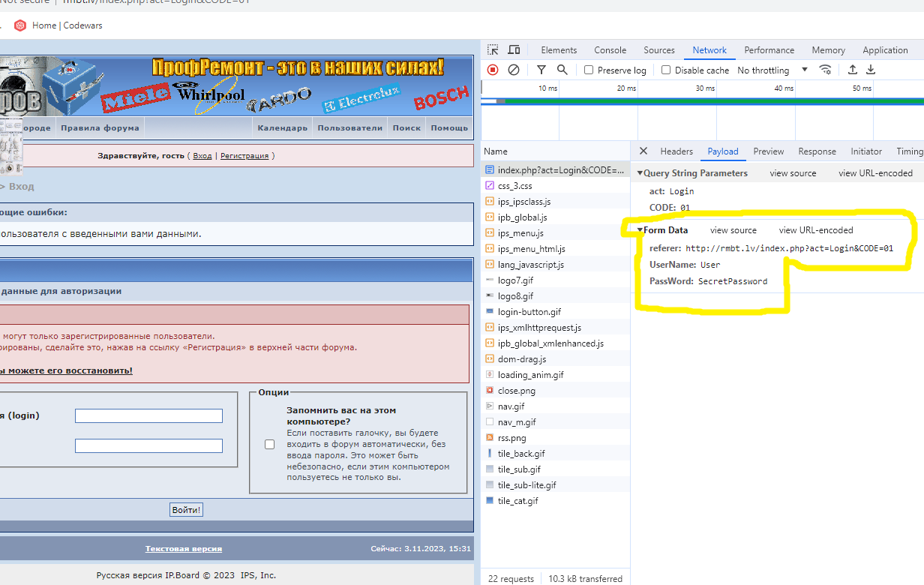The image size is (924, 585).
Task: Switch to the Sources tab
Action: (659, 50)
